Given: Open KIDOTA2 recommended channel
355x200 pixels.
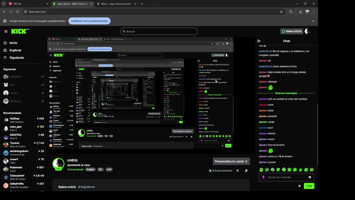Looking at the screenshot, I should click(24, 136).
